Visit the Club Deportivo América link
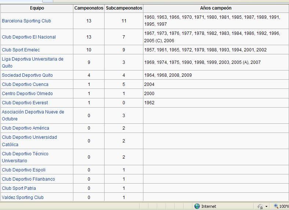 coord(25,128)
